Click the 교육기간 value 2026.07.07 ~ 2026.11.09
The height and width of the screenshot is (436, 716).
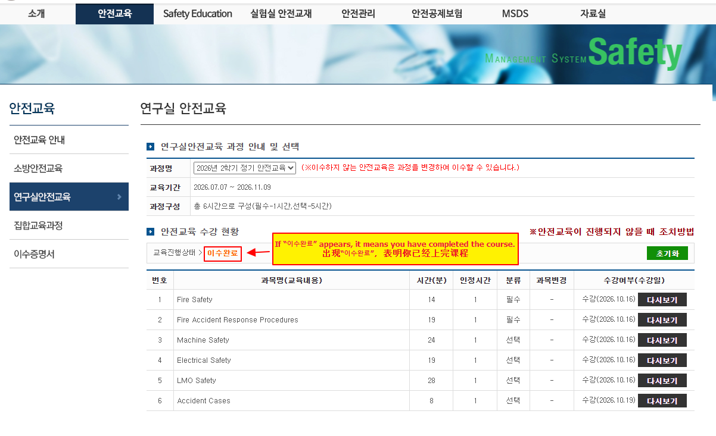pos(232,187)
